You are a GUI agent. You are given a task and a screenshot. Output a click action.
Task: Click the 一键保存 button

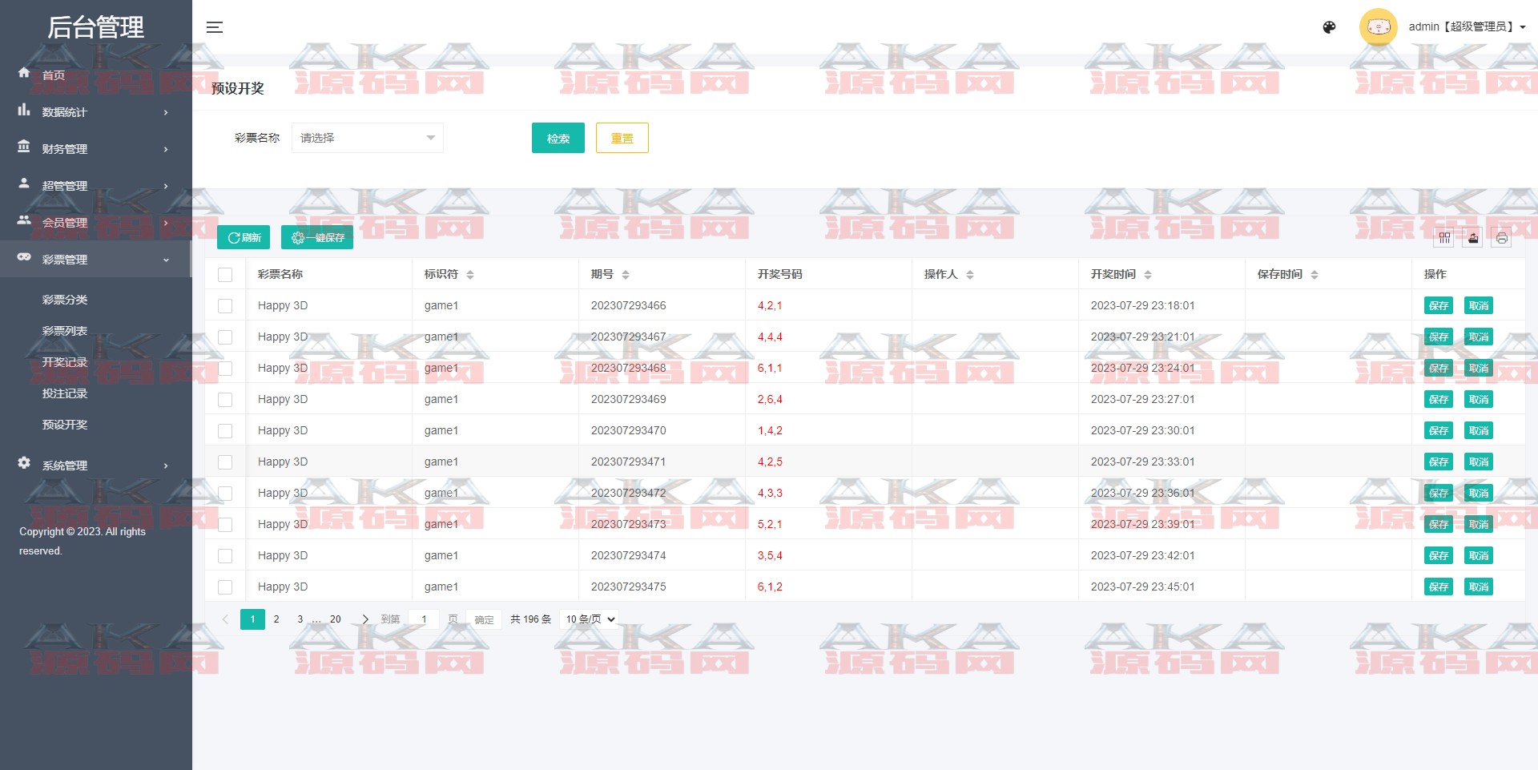coord(317,238)
